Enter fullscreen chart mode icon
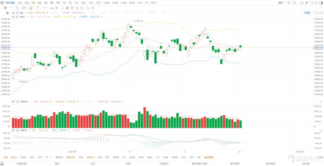The width and height of the screenshot is (324, 166). (311, 3)
